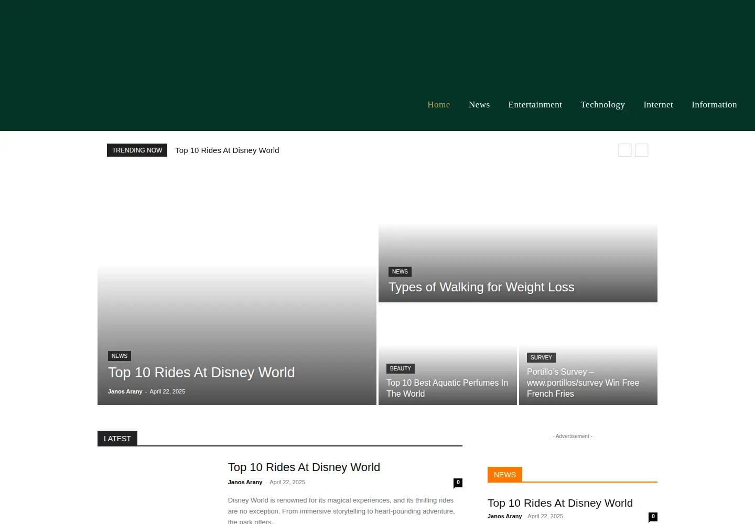
Task: Go to the News menu item
Action: click(479, 105)
